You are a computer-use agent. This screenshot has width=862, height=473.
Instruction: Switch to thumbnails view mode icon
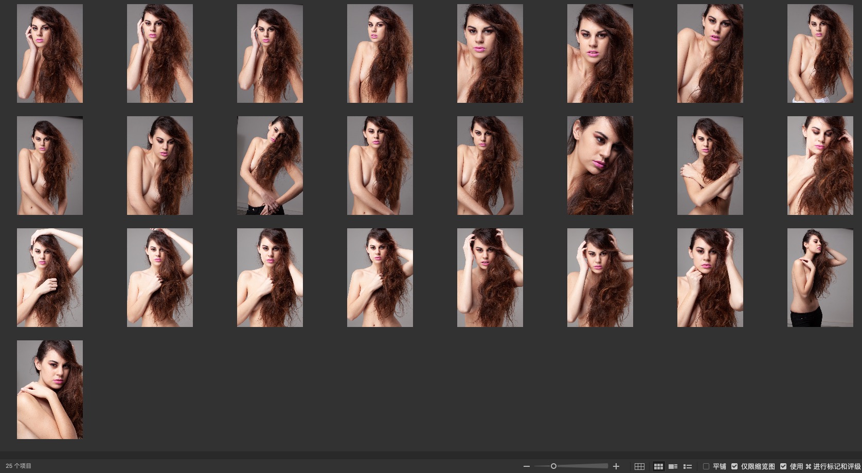(x=658, y=466)
